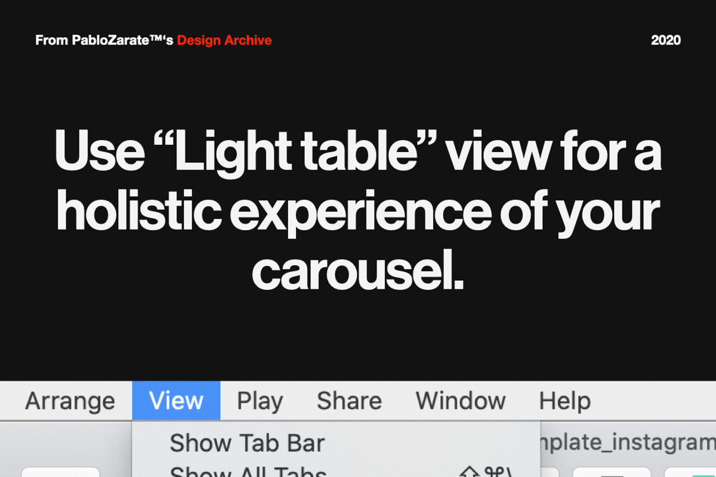Screen dimensions: 716x477
Task: Open the Window menu
Action: click(461, 401)
